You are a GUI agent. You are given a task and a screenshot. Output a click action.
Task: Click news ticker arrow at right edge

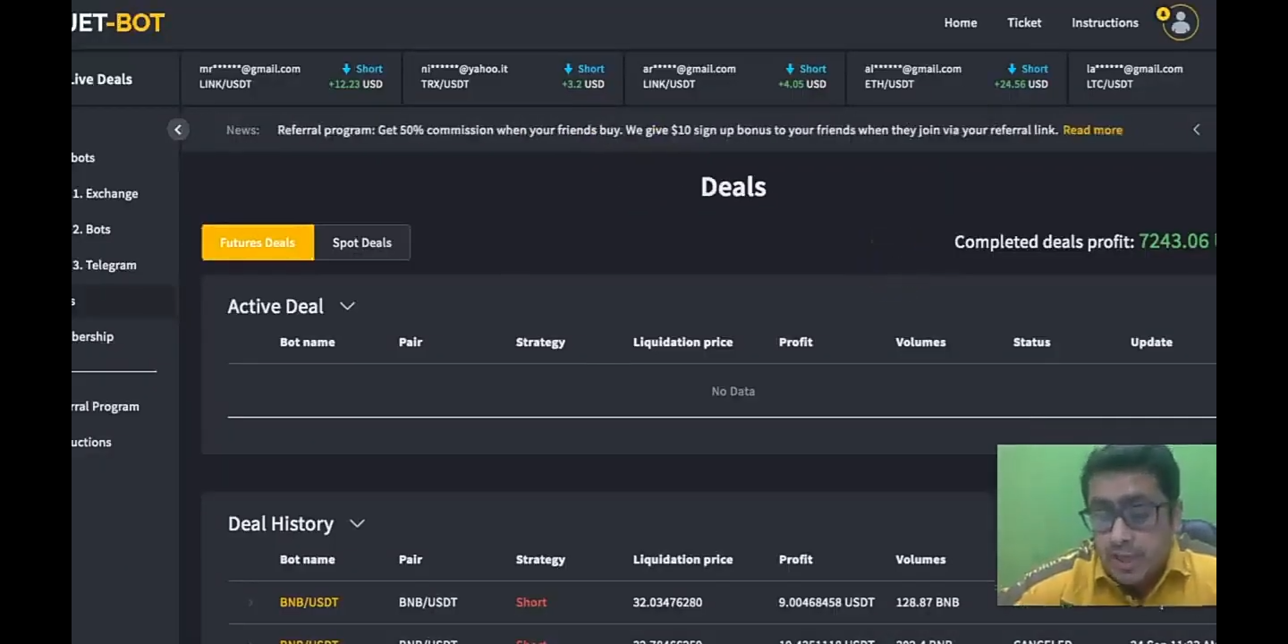[x=1196, y=130]
